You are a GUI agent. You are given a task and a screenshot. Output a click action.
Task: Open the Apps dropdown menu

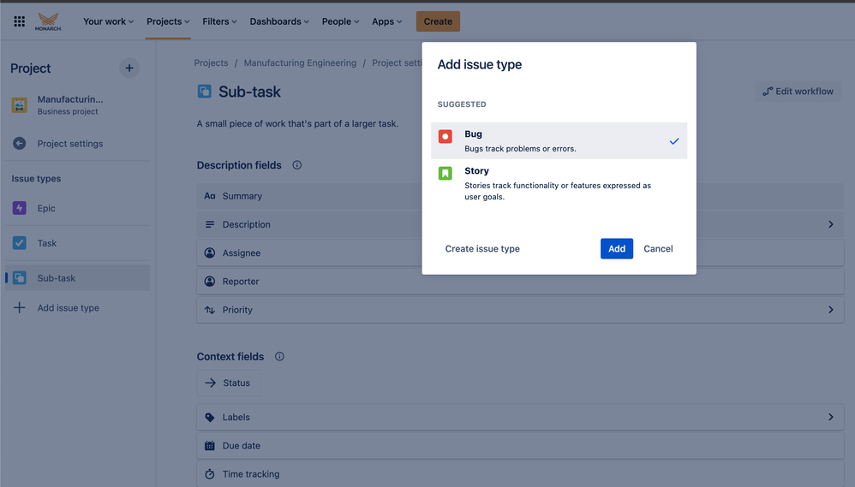387,21
